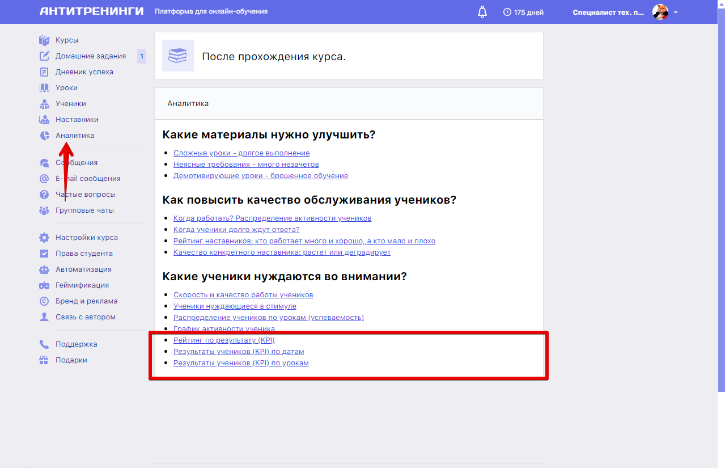The image size is (725, 468).
Task: Open the Курсы section icon
Action: pos(45,40)
